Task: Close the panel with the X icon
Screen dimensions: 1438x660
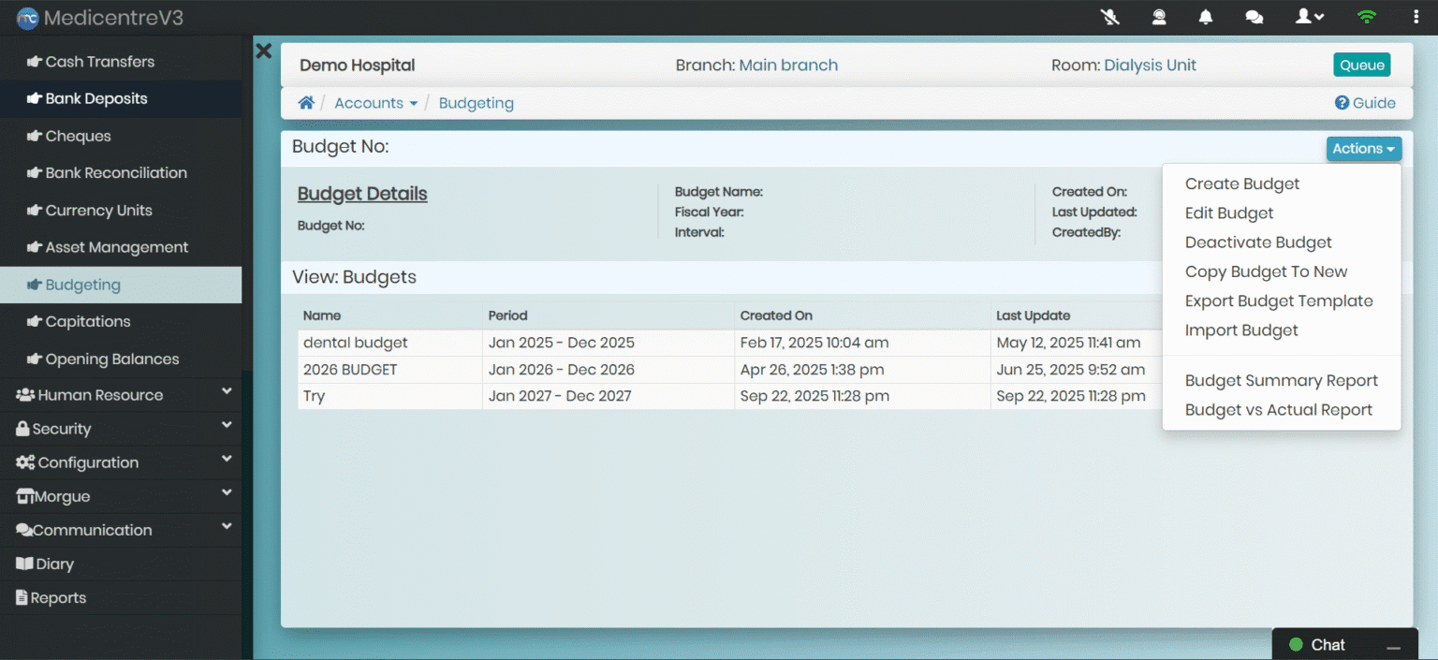Action: coord(264,51)
